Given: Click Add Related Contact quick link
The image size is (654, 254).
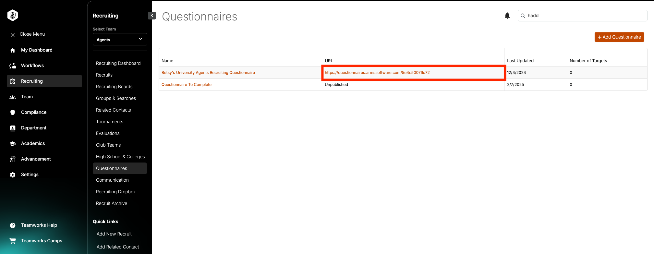Looking at the screenshot, I should [118, 247].
